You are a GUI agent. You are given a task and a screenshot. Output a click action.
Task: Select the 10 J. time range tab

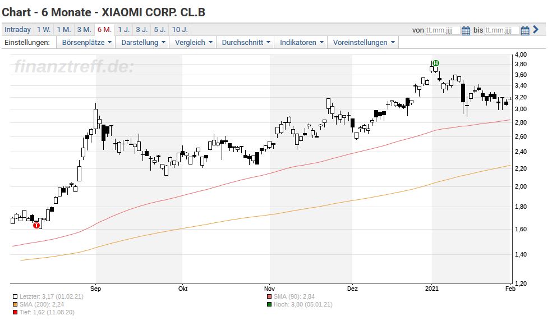[x=180, y=30]
